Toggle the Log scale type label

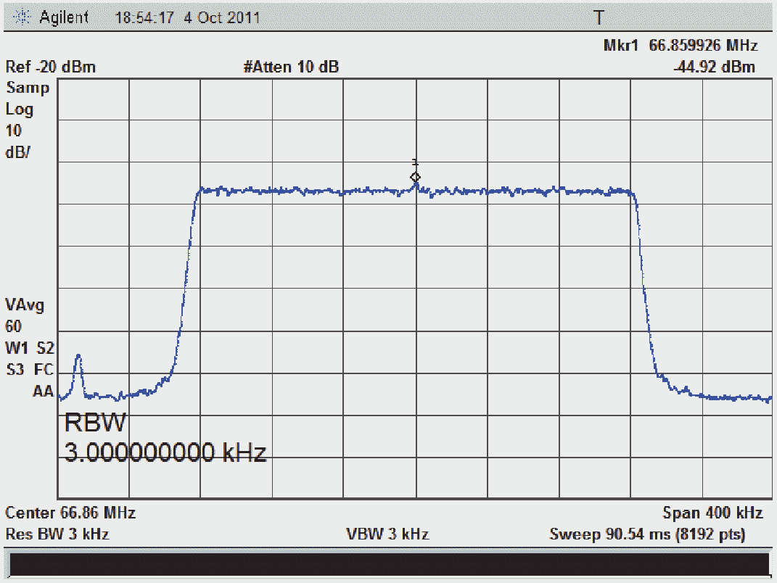click(x=18, y=109)
